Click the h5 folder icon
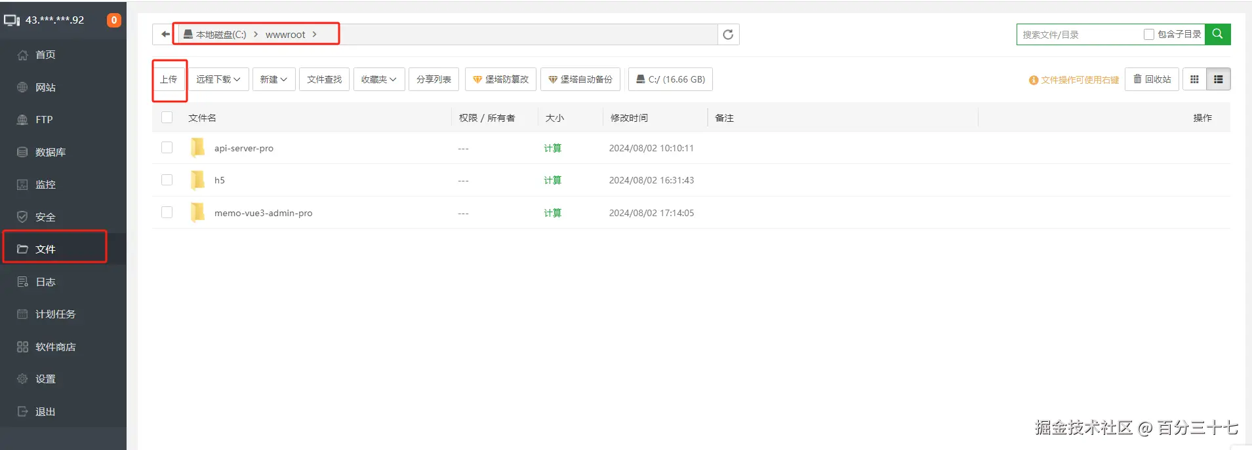The image size is (1252, 450). pos(197,180)
